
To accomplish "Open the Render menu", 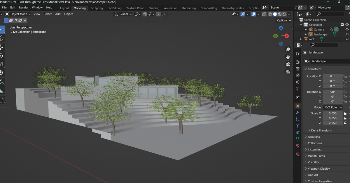I will (24, 8).
